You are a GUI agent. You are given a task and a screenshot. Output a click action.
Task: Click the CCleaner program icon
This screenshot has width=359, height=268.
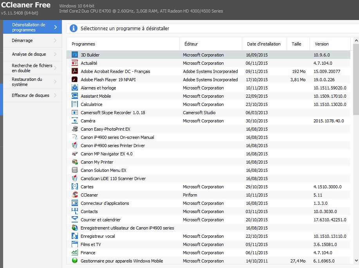pos(75,195)
